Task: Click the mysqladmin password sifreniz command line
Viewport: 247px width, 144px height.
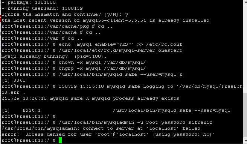Action: (x=107, y=122)
